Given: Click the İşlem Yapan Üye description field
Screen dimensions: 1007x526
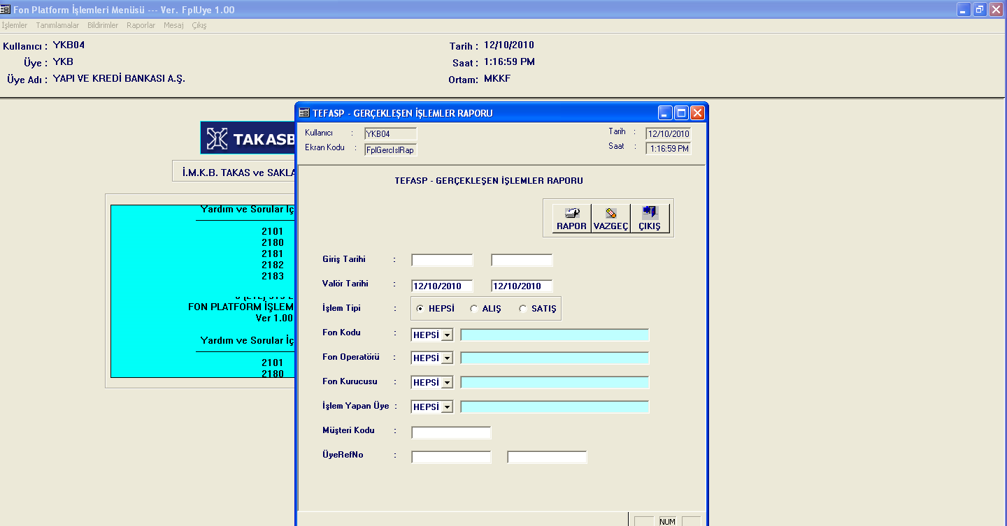Looking at the screenshot, I should tap(555, 407).
